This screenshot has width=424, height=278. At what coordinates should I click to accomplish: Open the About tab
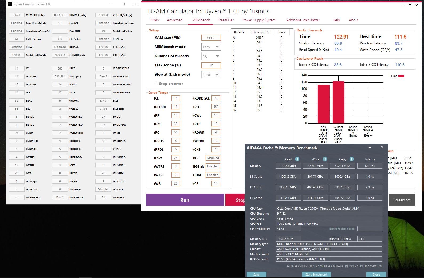point(354,20)
